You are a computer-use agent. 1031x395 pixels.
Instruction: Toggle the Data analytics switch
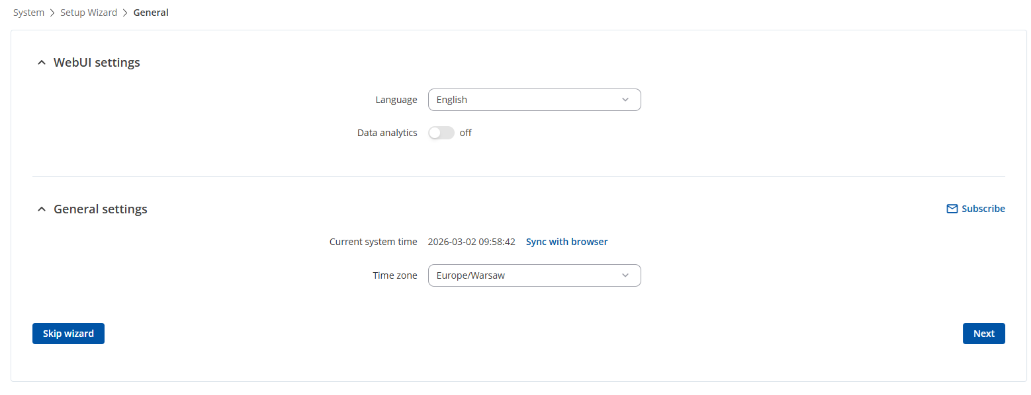(x=441, y=133)
